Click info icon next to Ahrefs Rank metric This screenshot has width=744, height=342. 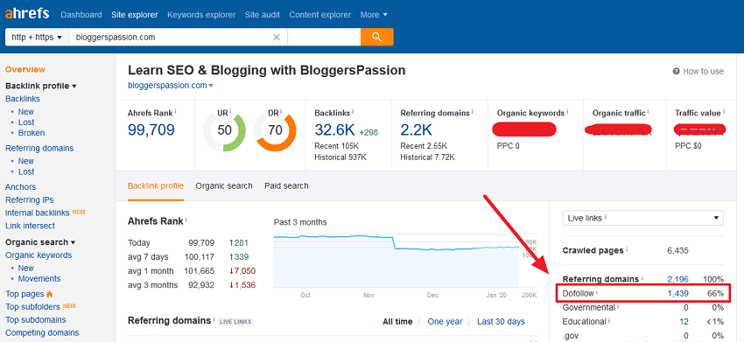175,111
